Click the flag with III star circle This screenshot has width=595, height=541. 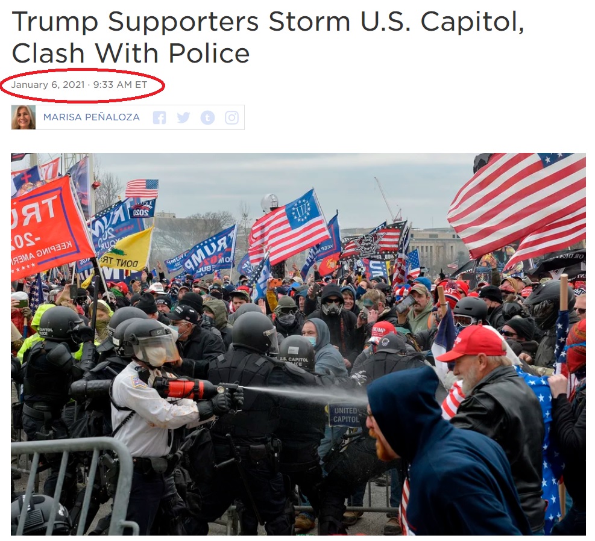click(x=288, y=226)
